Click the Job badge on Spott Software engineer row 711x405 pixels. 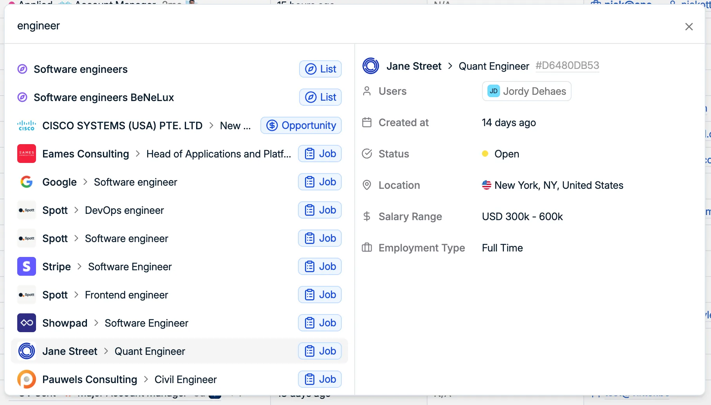[320, 239]
